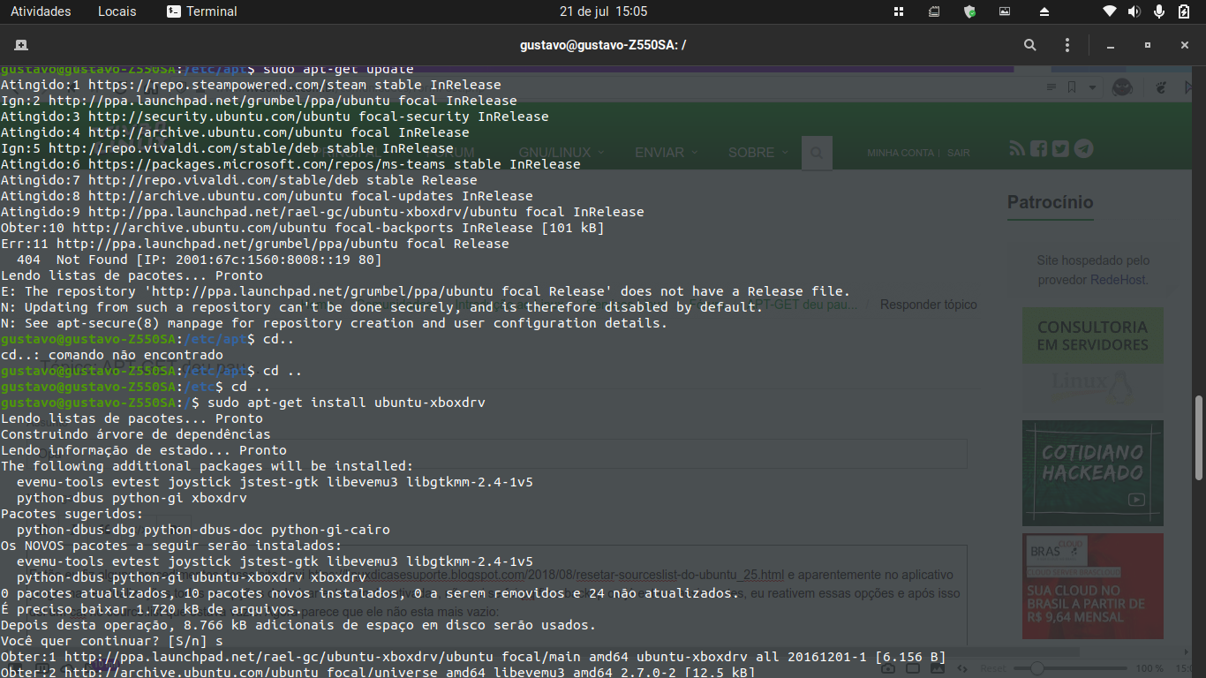Toggle the images icon in the browser status bar

click(x=938, y=669)
